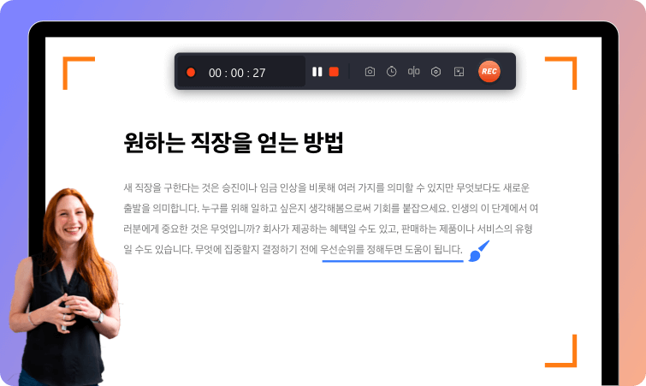The height and width of the screenshot is (386, 646).
Task: Open recorder settings via the hexagon icon
Action: [436, 72]
